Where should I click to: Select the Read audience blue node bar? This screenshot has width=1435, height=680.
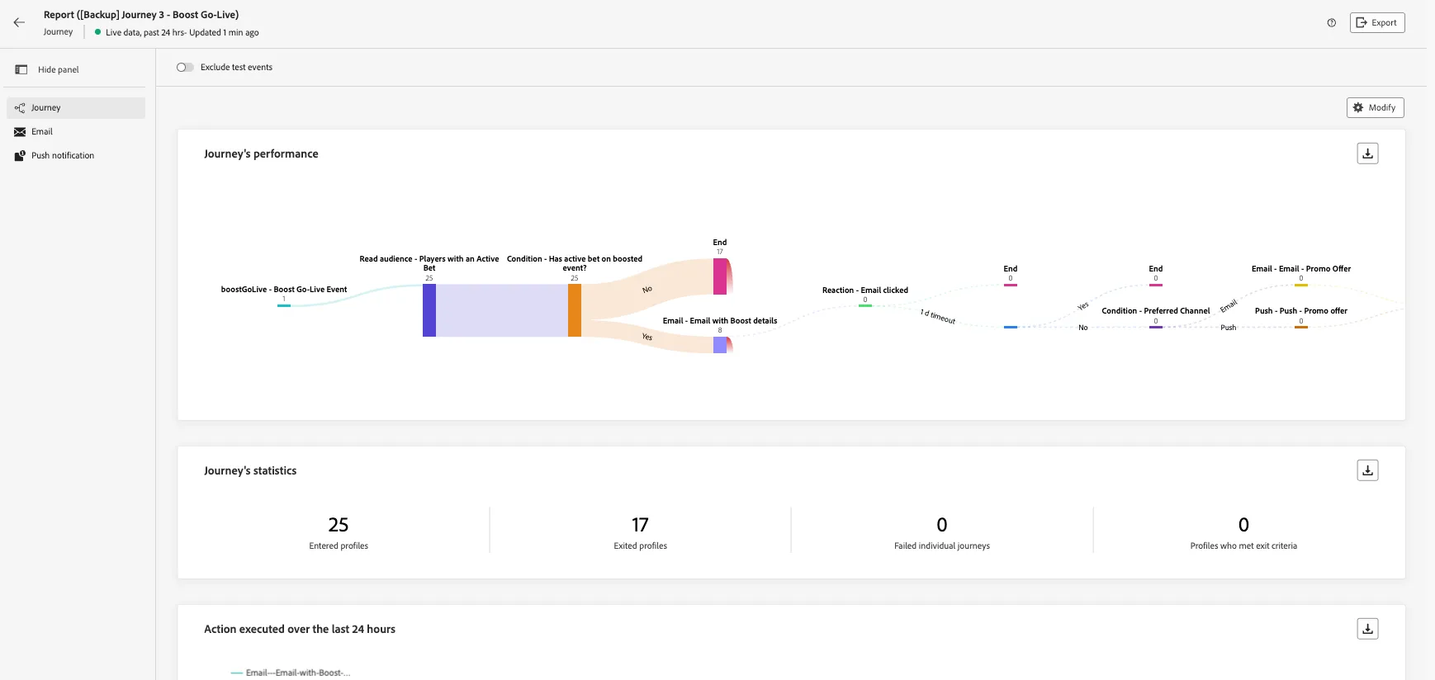click(x=429, y=310)
